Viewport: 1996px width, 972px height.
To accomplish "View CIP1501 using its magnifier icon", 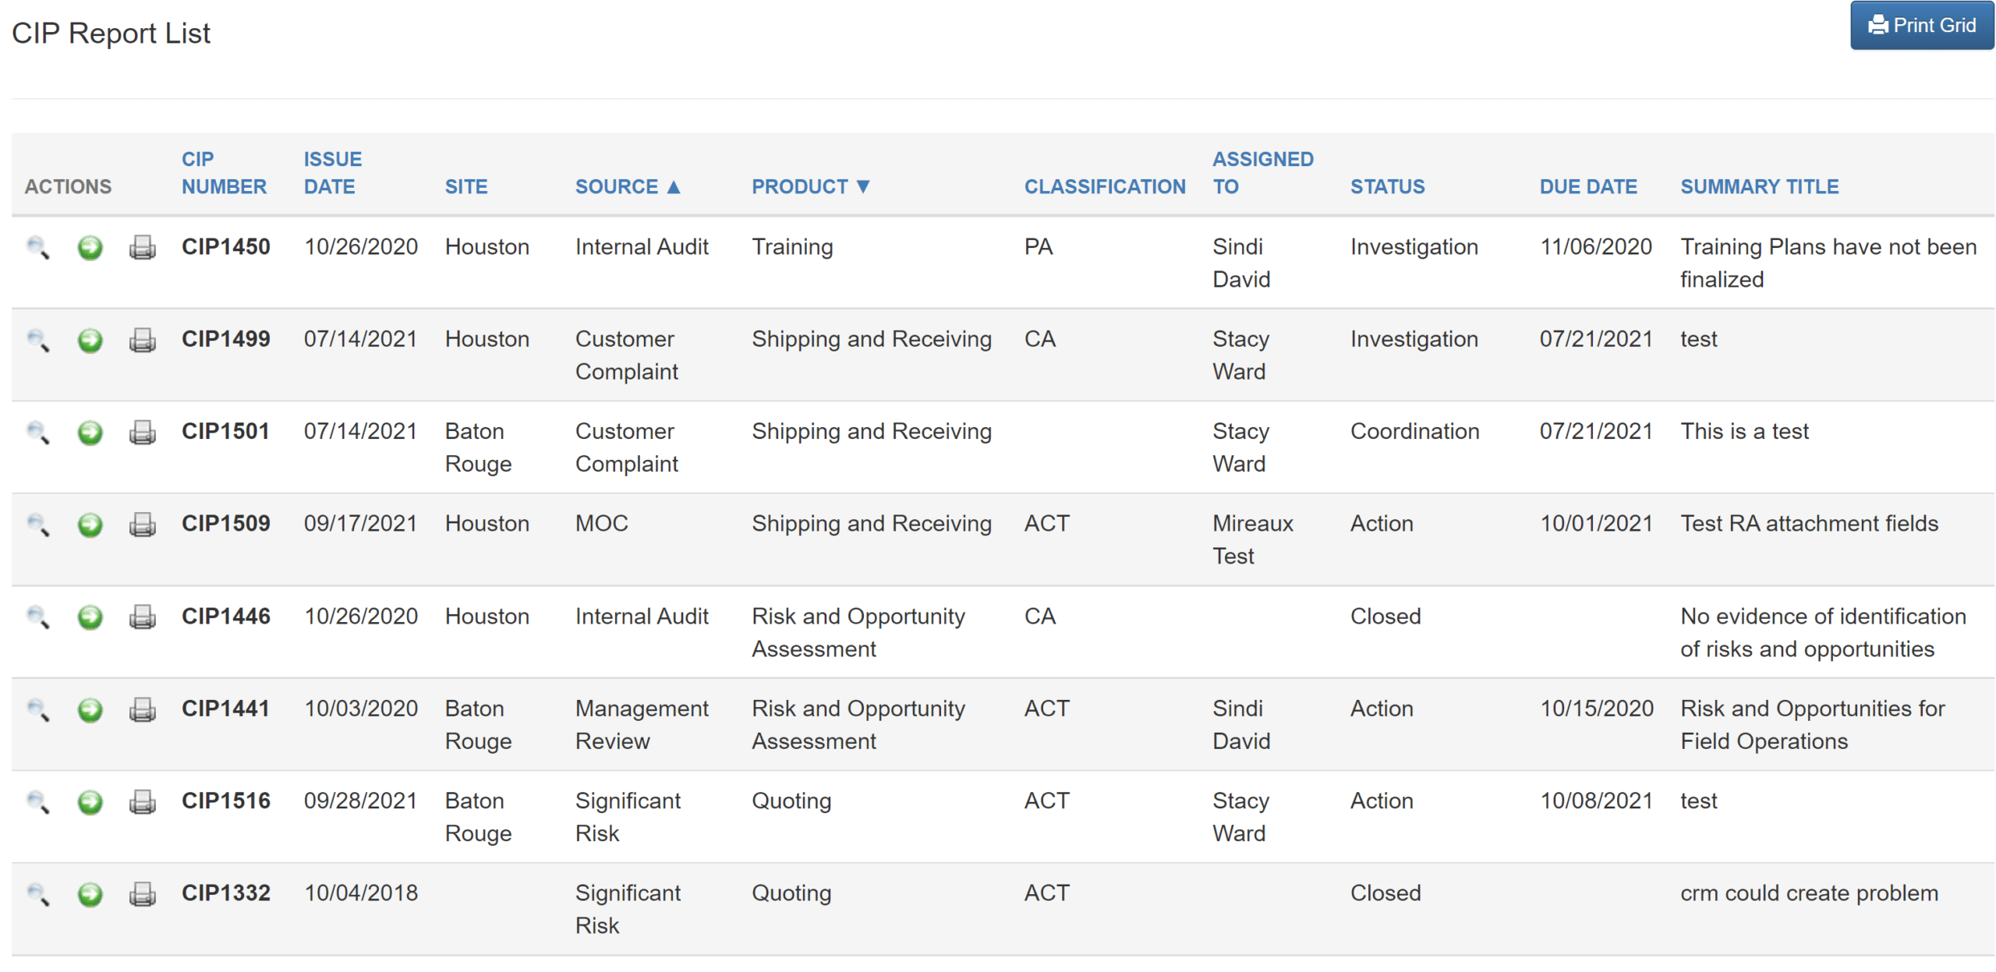I will click(x=37, y=432).
